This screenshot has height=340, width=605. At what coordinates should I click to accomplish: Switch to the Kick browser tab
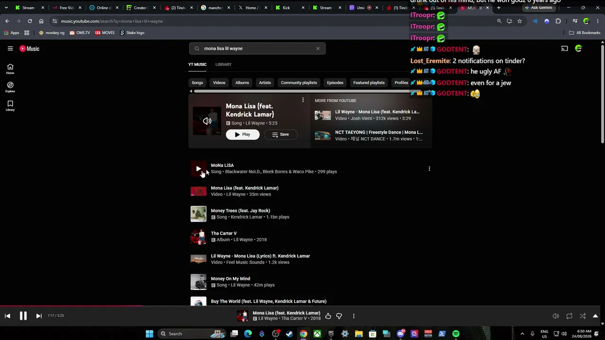(290, 8)
